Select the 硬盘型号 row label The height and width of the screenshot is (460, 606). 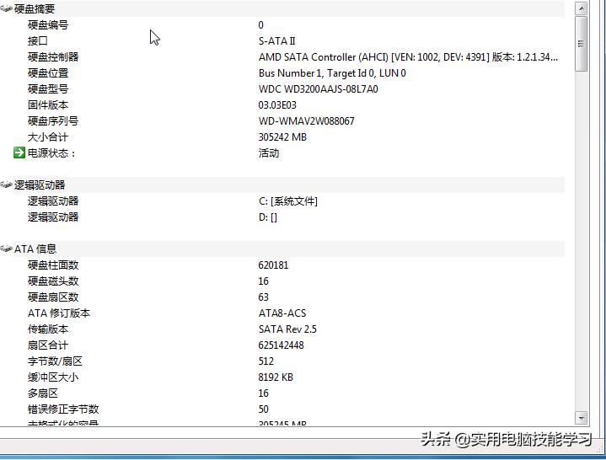[48, 89]
